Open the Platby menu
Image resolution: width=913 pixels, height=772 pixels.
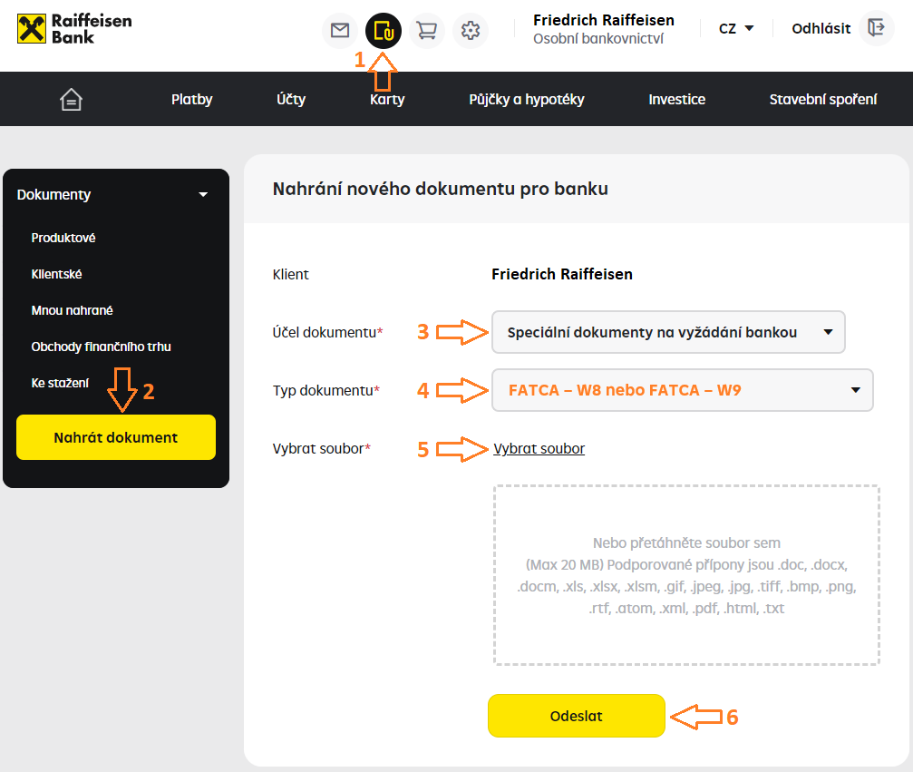point(191,100)
